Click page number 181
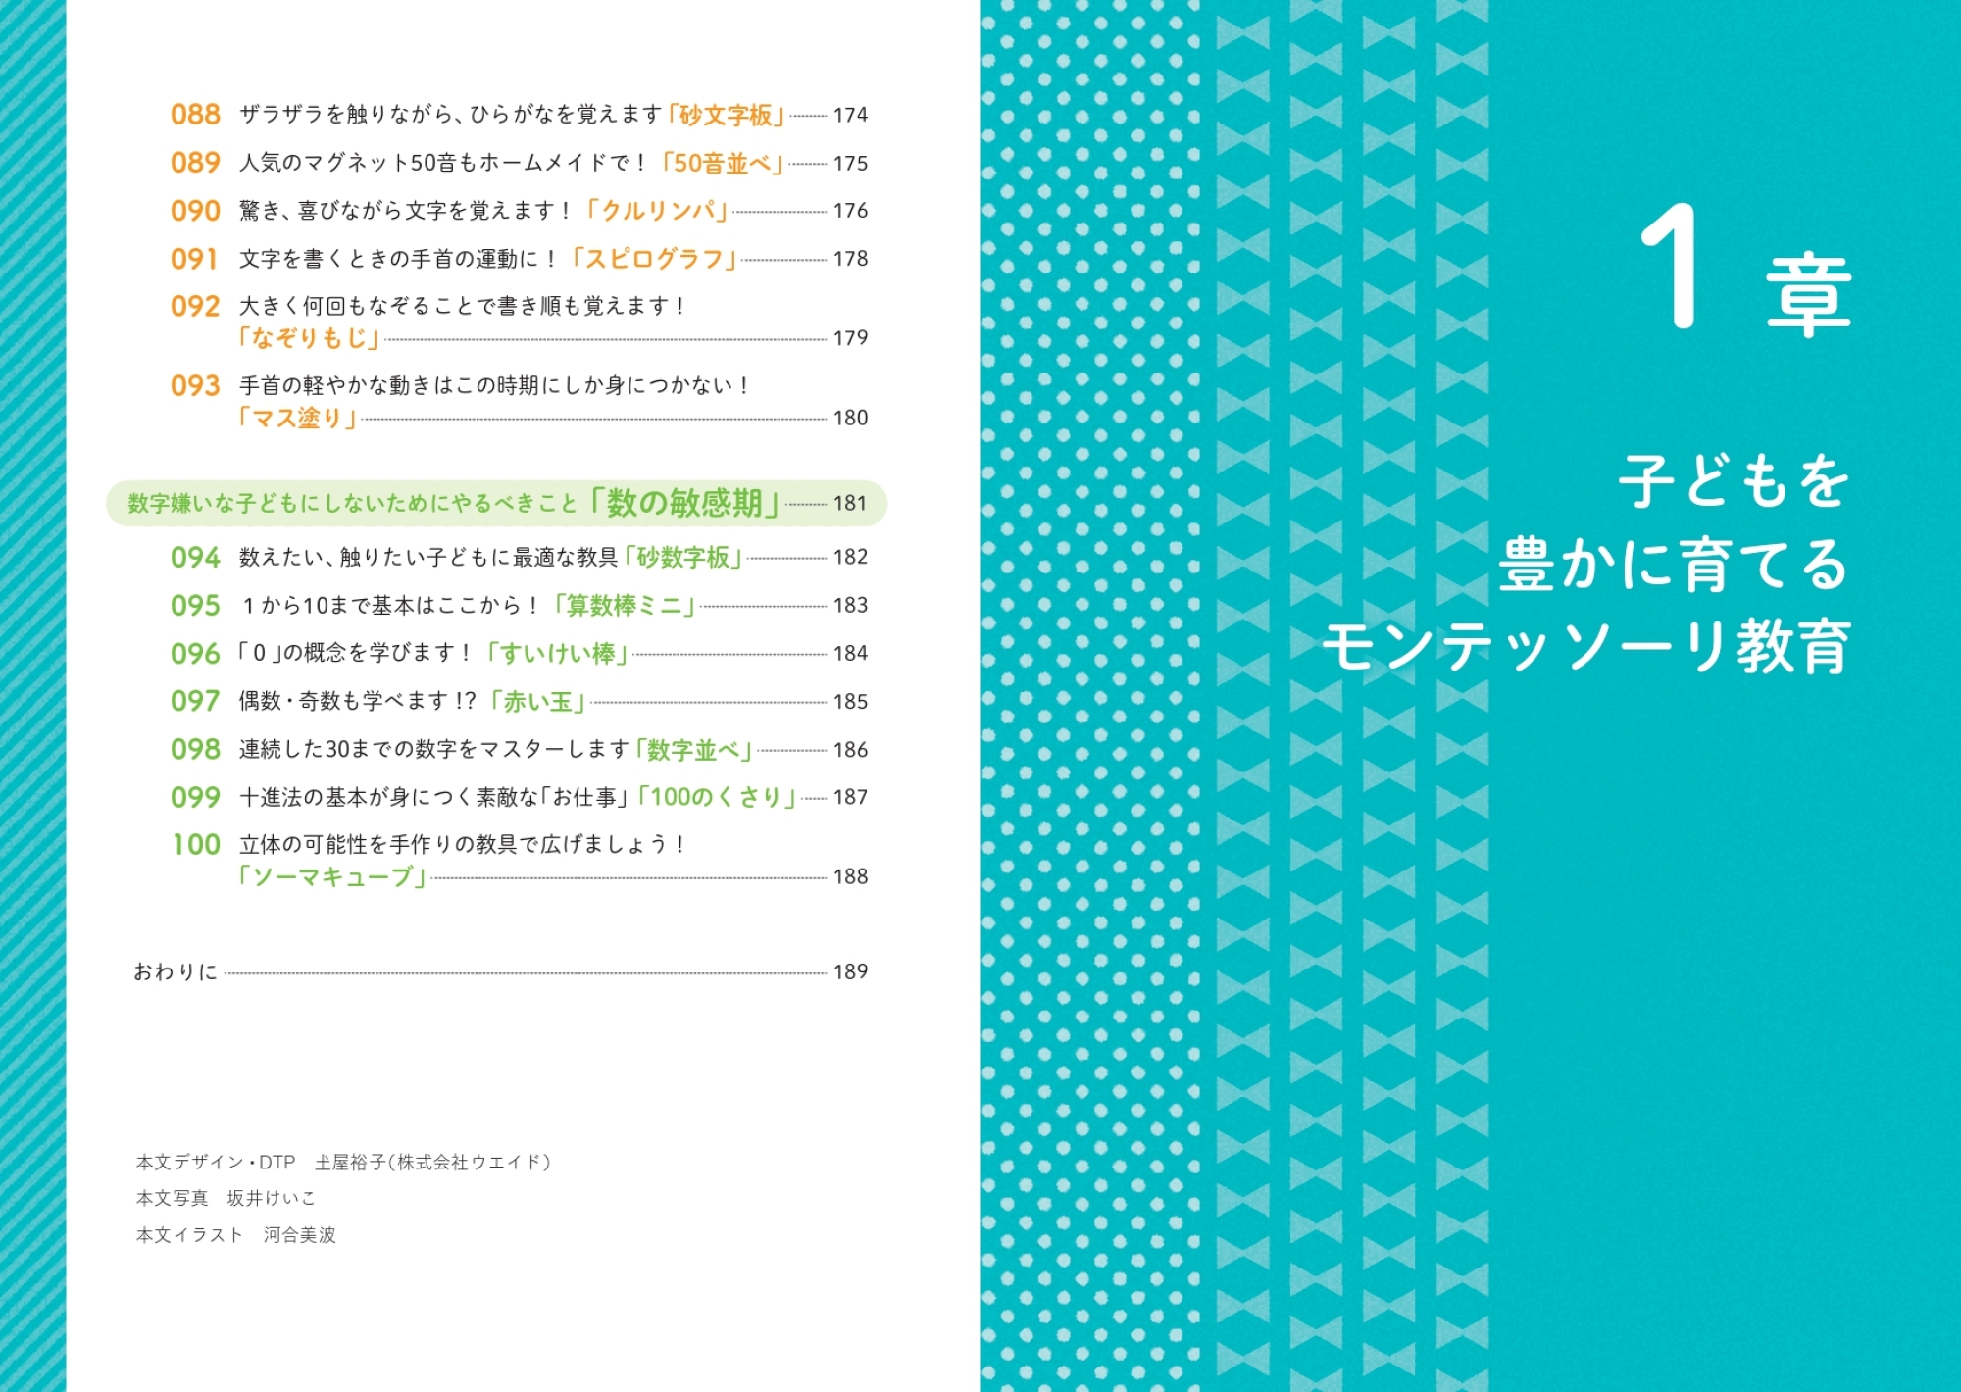1961x1392 pixels. [x=850, y=504]
